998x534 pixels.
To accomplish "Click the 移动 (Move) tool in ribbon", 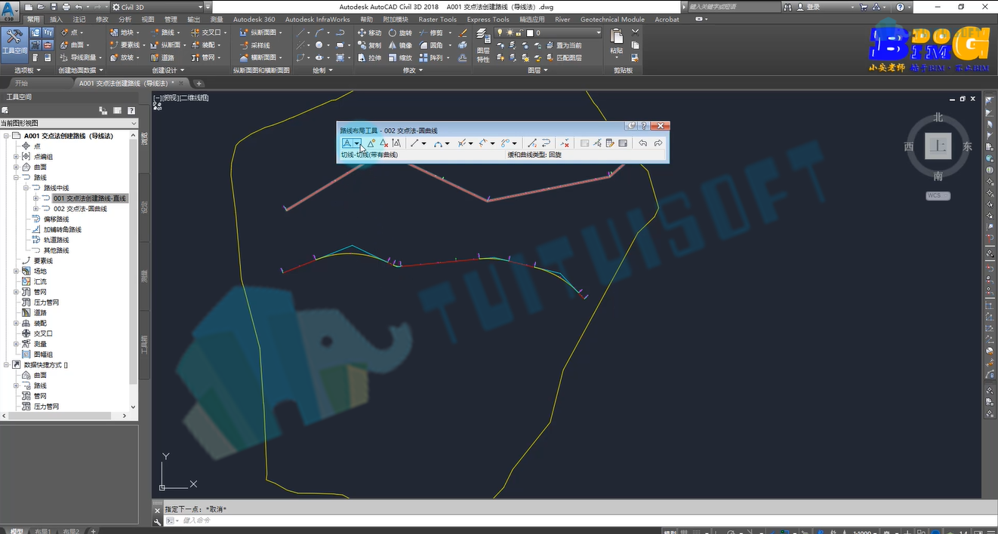I will pos(369,33).
